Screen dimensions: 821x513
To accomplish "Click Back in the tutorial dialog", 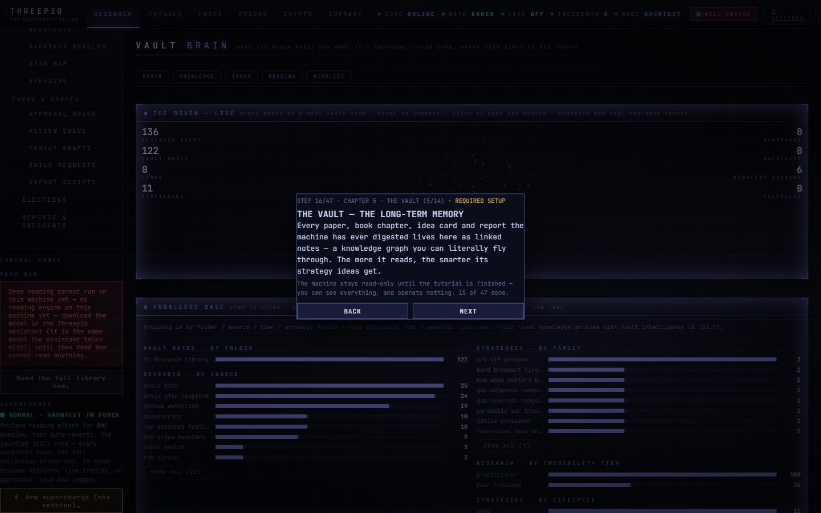I will (352, 311).
